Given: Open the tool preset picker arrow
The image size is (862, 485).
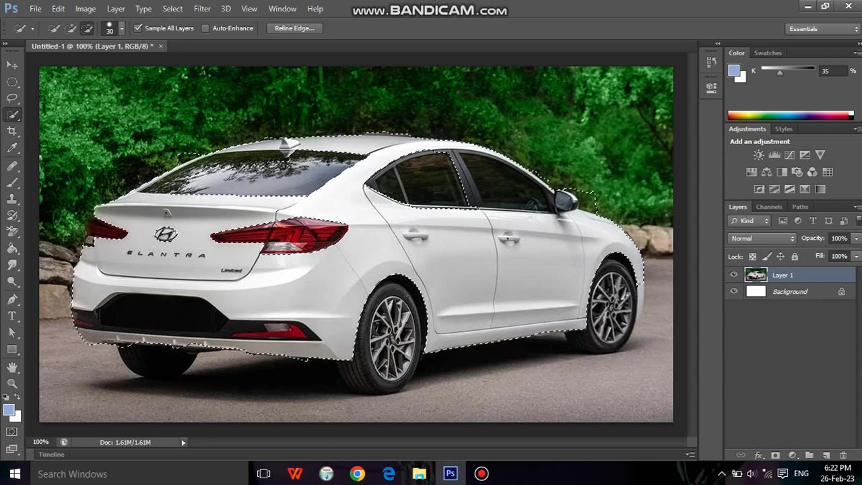Looking at the screenshot, I should pyautogui.click(x=32, y=28).
